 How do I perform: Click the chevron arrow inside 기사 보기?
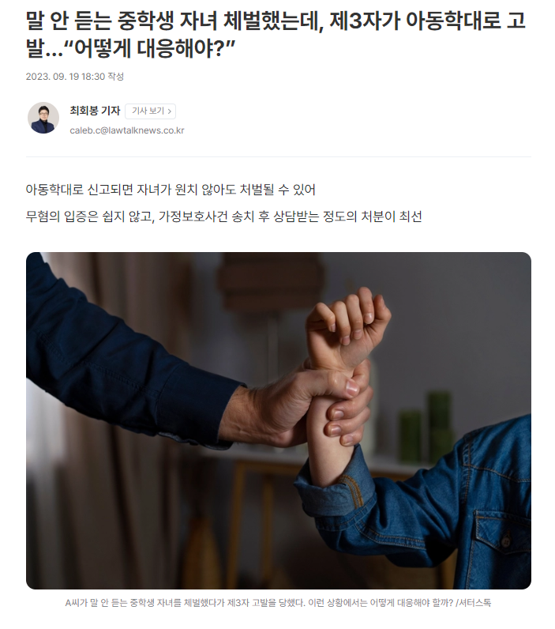click(x=170, y=111)
